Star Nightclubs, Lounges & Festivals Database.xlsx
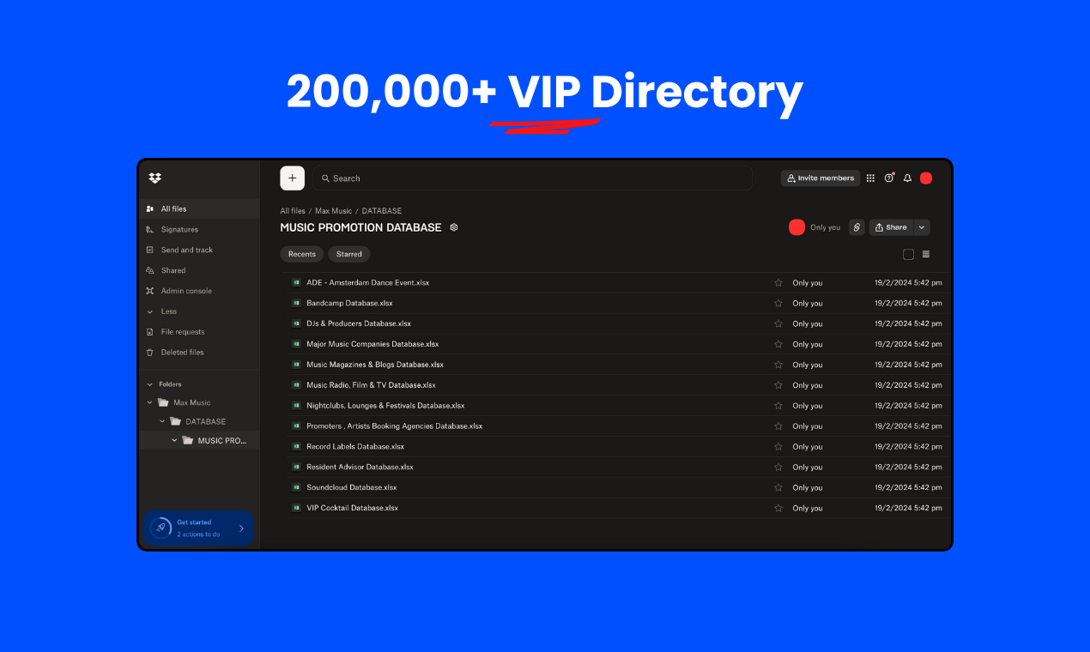1090x652 pixels. (x=778, y=406)
